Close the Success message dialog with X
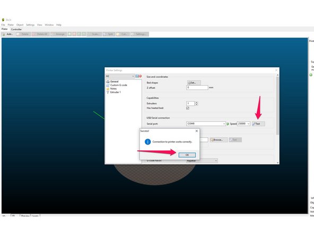The height and width of the screenshot is (235, 314). pos(196,131)
